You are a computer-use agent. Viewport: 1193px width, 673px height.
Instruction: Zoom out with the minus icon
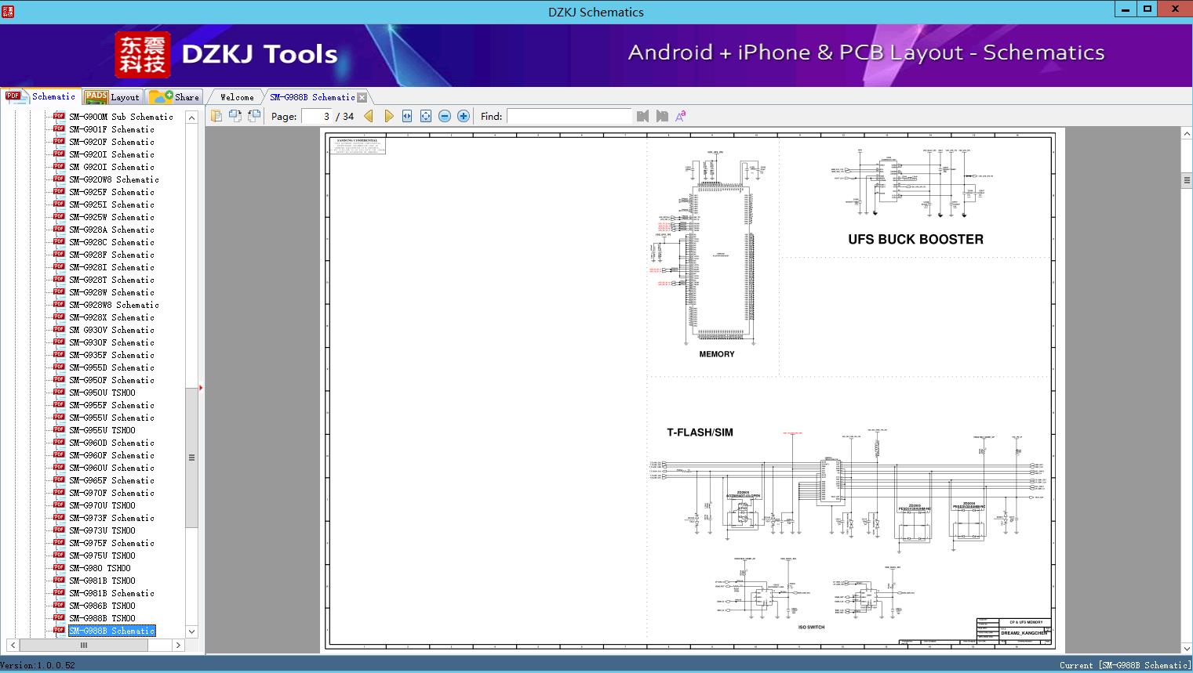click(x=445, y=116)
